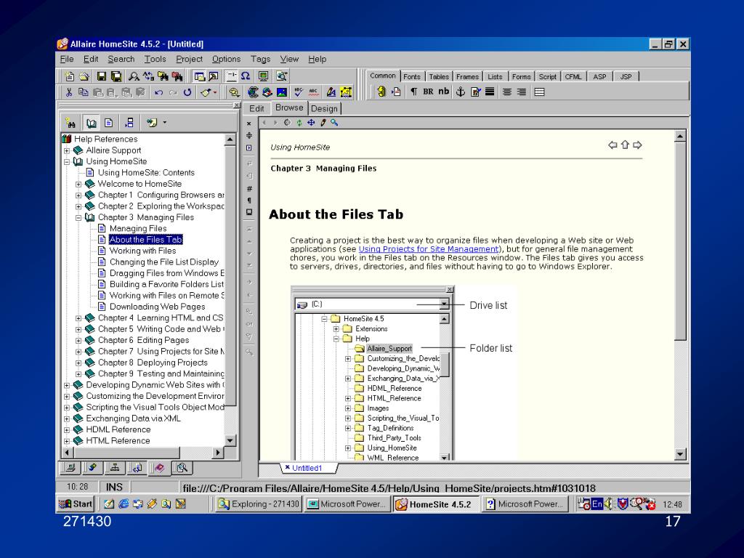Screen dimensions: 744x558
Task: Click the Save All icon
Action: (x=116, y=76)
